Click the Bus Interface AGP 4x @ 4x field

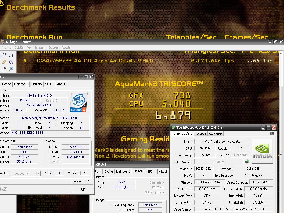click(x=253, y=175)
